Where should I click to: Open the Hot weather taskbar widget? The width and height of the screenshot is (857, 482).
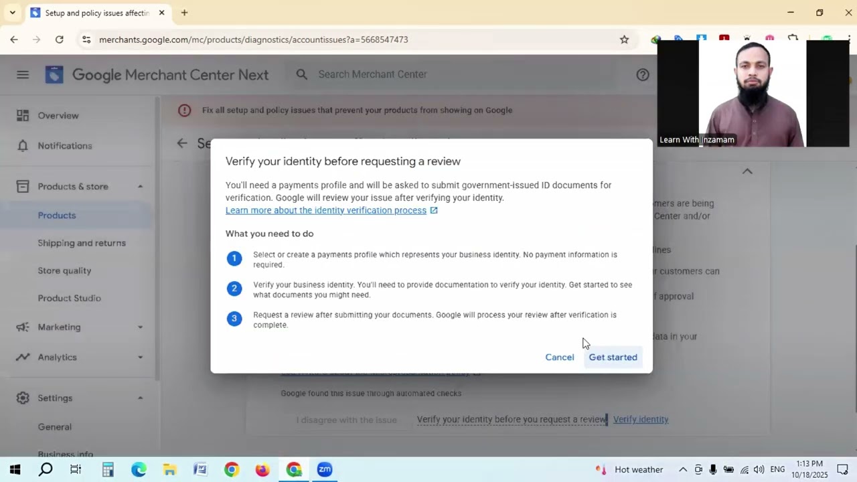pos(629,469)
